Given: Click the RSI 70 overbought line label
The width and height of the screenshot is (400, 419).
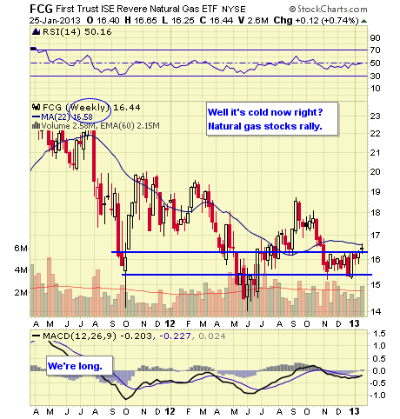Looking at the screenshot, I should pyautogui.click(x=376, y=50).
